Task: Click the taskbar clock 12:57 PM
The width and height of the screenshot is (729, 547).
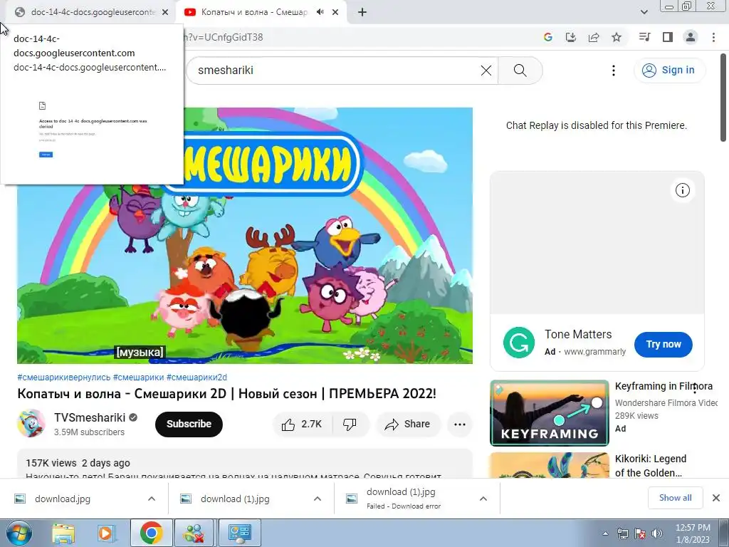Action: [x=693, y=533]
